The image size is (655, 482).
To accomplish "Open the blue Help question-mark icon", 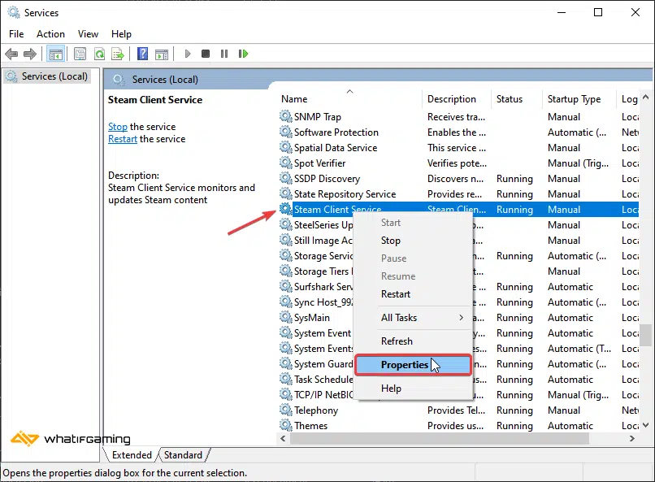I will click(x=142, y=54).
